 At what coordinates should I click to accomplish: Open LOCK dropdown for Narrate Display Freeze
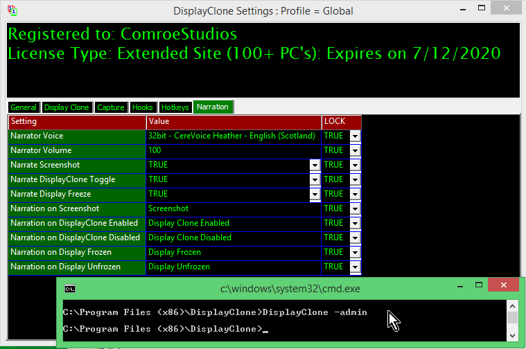click(x=355, y=194)
